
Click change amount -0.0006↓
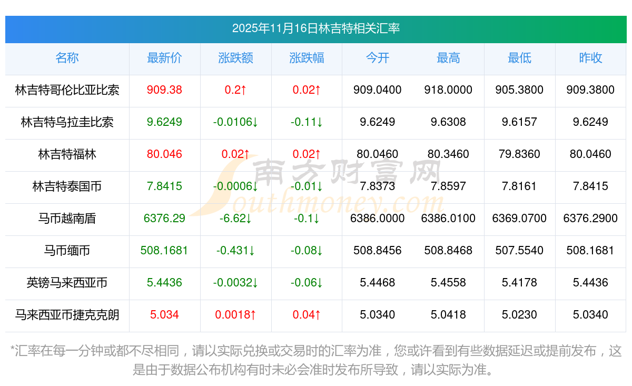[235, 186]
